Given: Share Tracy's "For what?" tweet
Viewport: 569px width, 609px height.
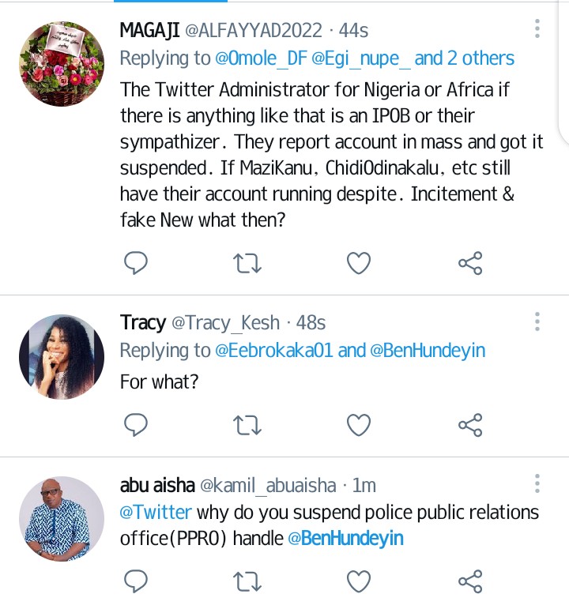Looking at the screenshot, I should click(x=470, y=425).
